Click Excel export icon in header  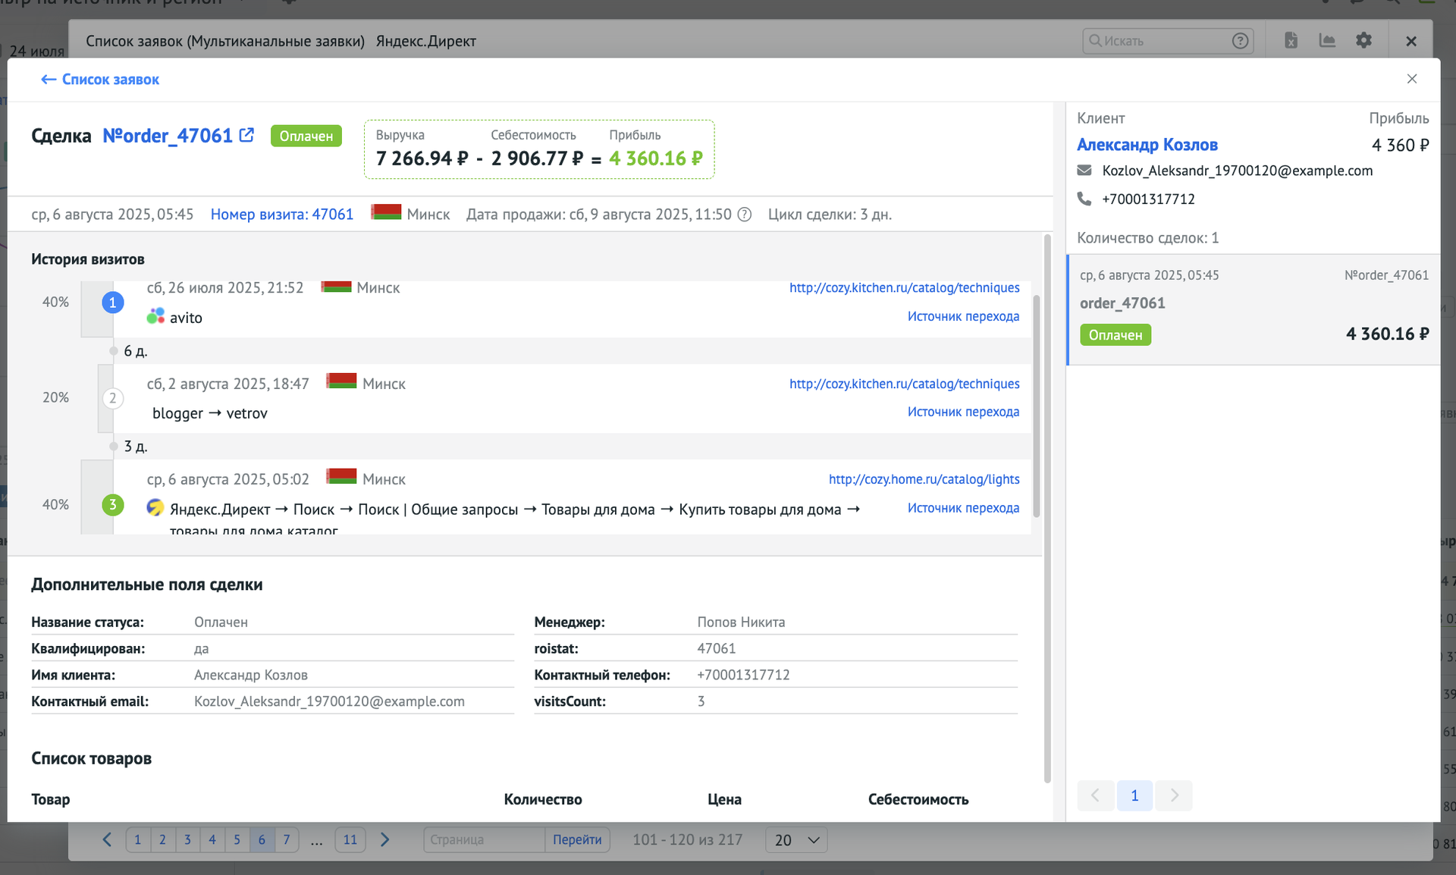tap(1291, 40)
